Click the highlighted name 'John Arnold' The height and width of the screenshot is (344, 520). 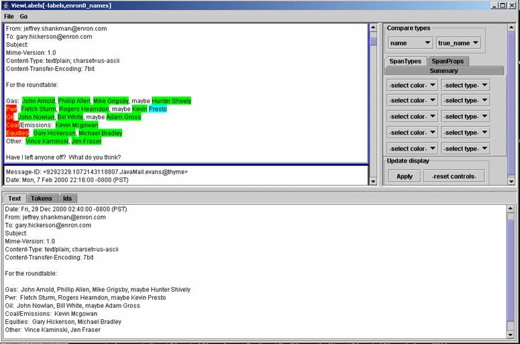point(38,101)
